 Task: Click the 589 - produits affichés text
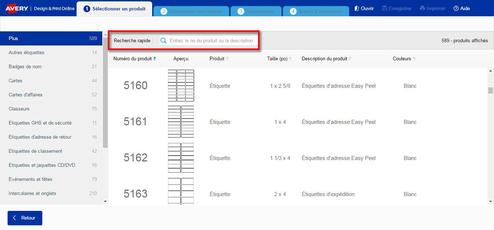465,41
